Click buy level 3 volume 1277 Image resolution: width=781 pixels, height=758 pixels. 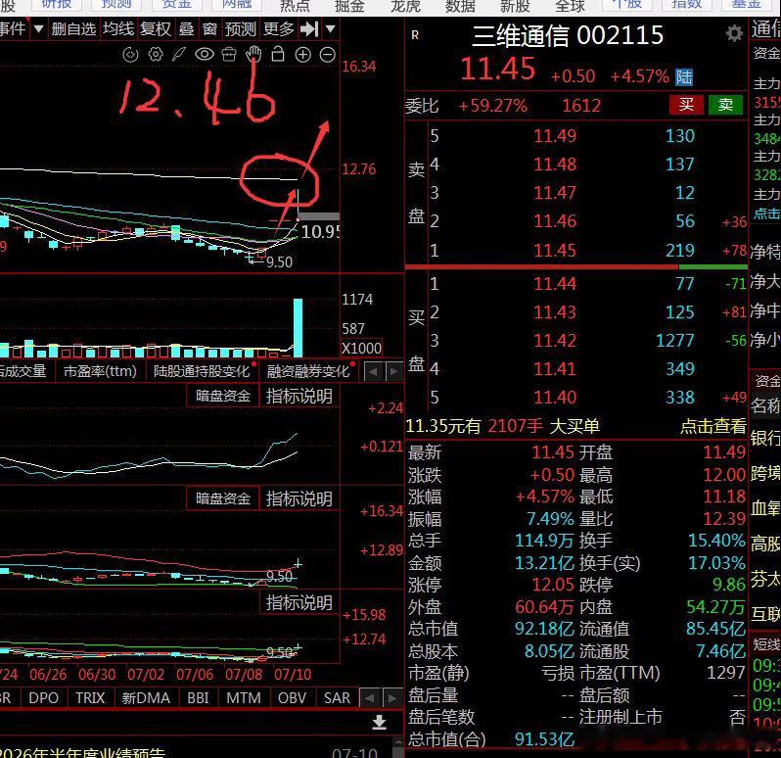click(675, 341)
